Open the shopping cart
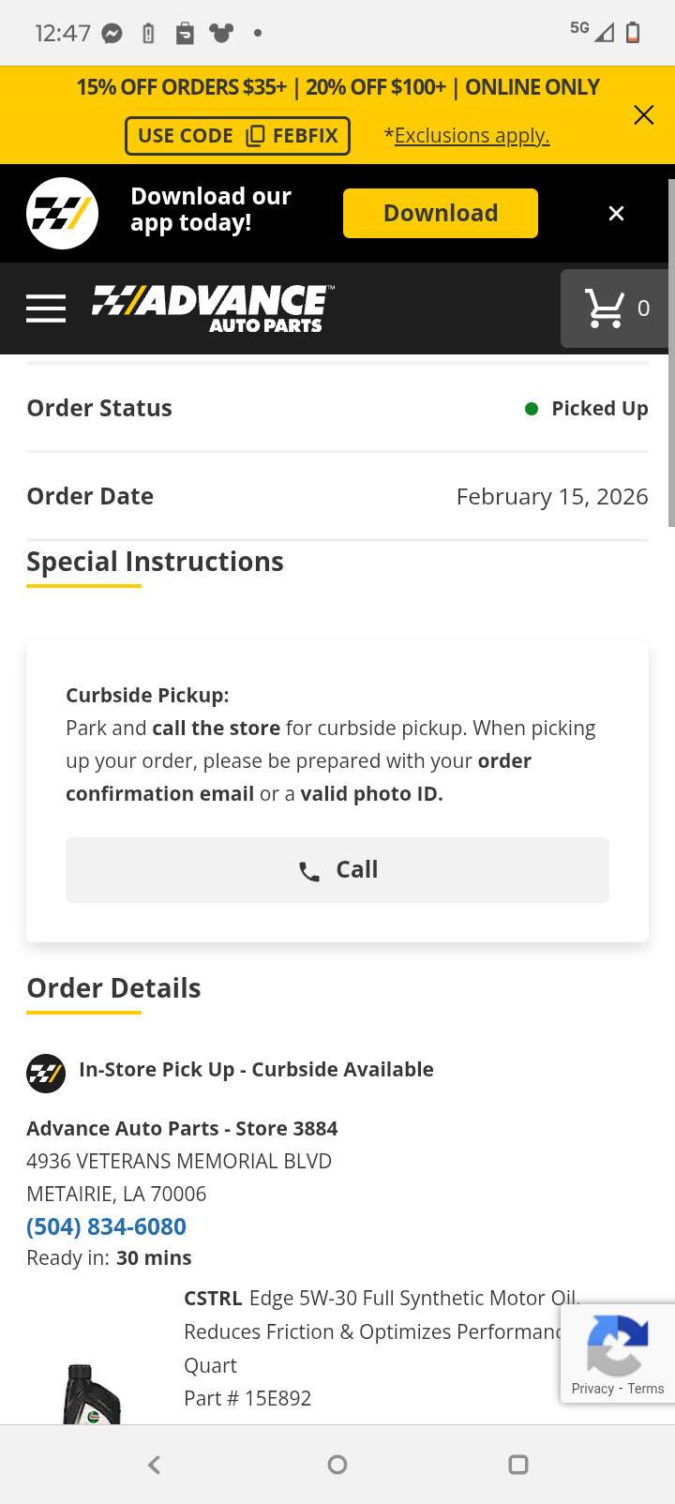 [616, 308]
